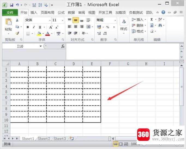This screenshot has width=186, height=149.
Task: Switch to the 插入 ribbon tab
Action: pos(34,13)
